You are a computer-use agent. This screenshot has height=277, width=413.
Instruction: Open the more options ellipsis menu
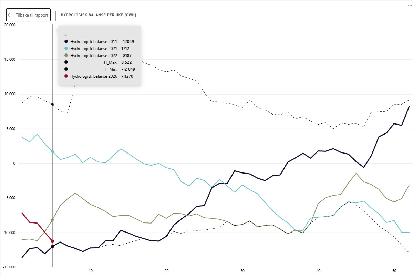[x=409, y=6]
